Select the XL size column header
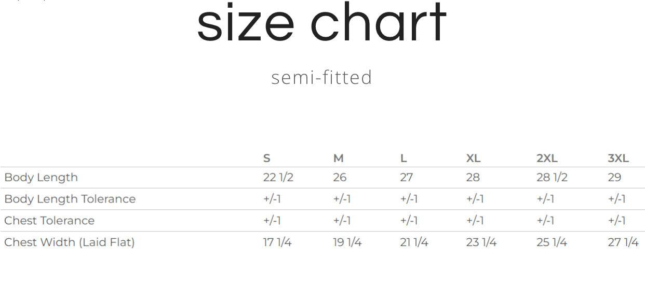This screenshot has width=645, height=288. (473, 159)
